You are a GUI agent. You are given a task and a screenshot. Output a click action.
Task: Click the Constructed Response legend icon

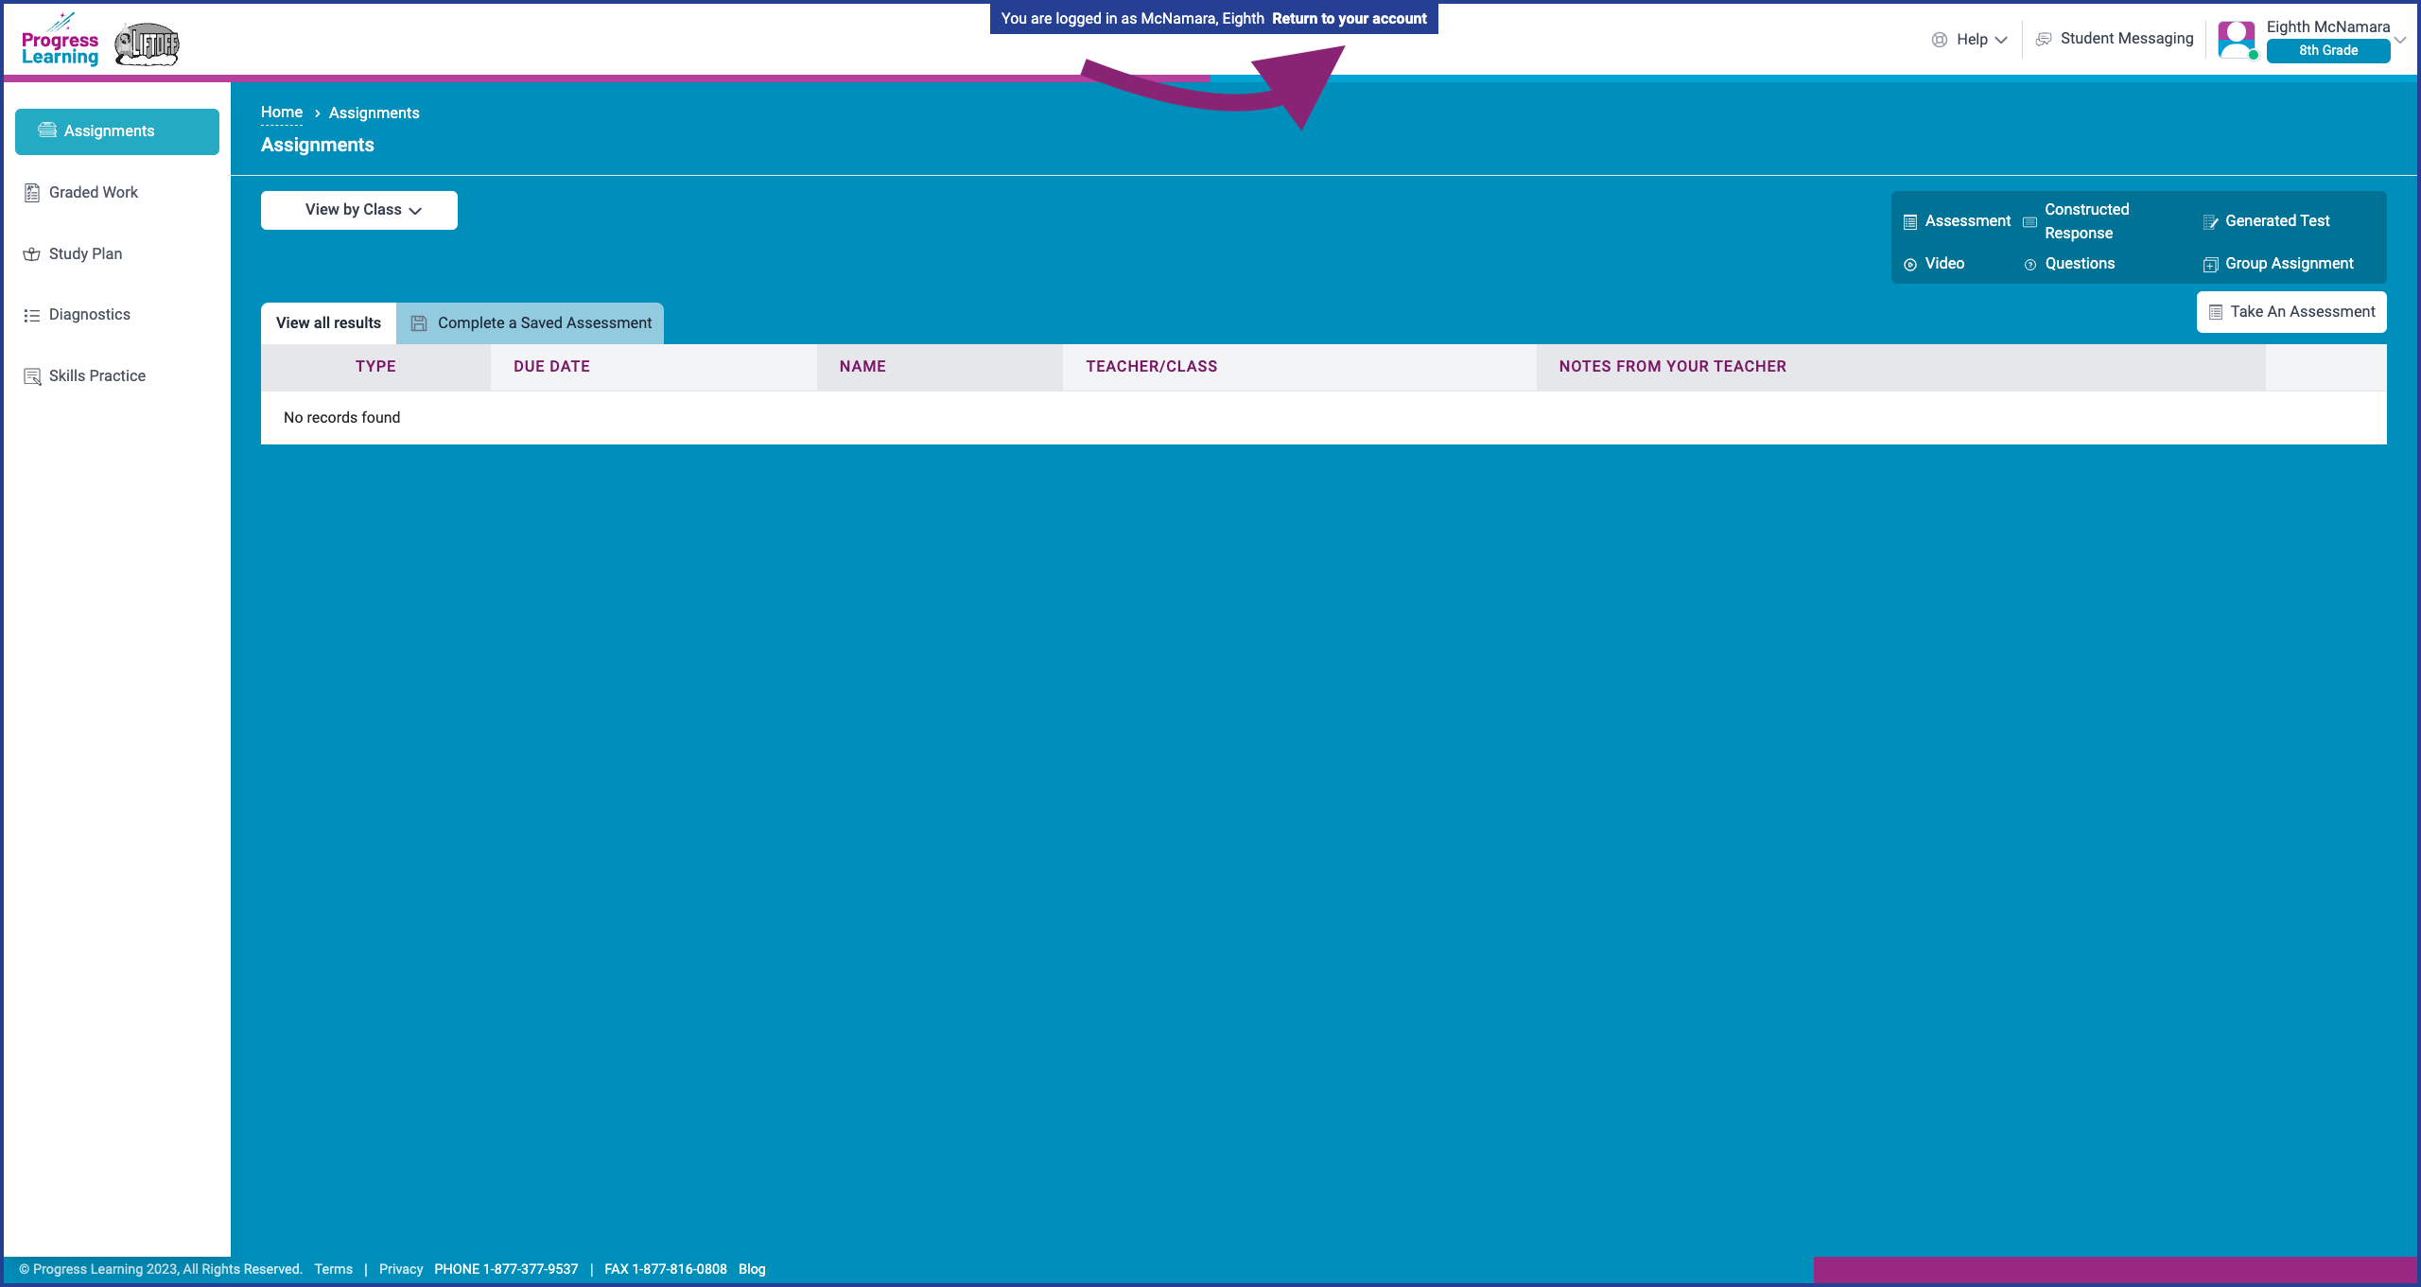pos(2029,222)
